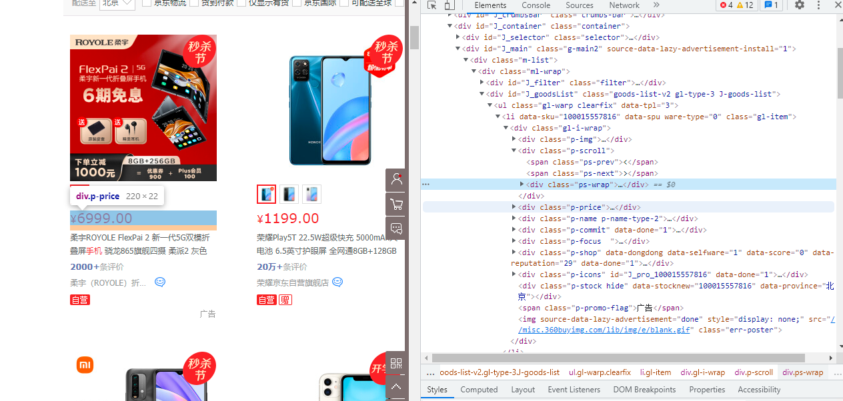Open the customer service floating icon

point(397,180)
